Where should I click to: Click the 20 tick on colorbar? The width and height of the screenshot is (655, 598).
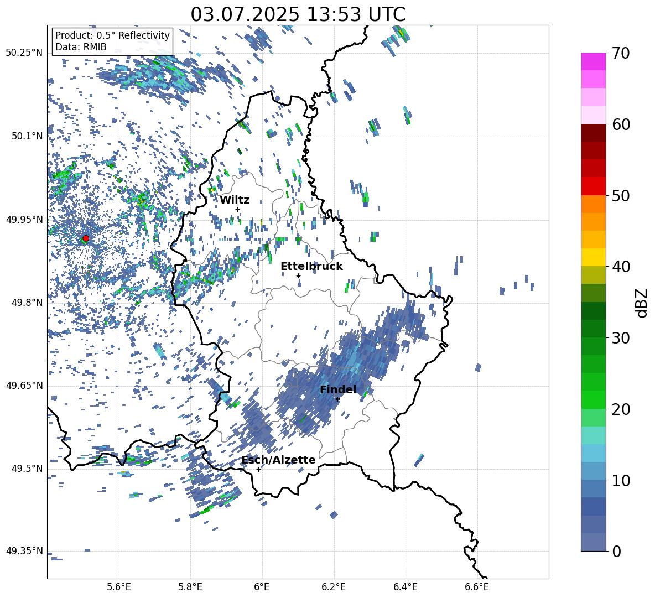[x=620, y=409]
